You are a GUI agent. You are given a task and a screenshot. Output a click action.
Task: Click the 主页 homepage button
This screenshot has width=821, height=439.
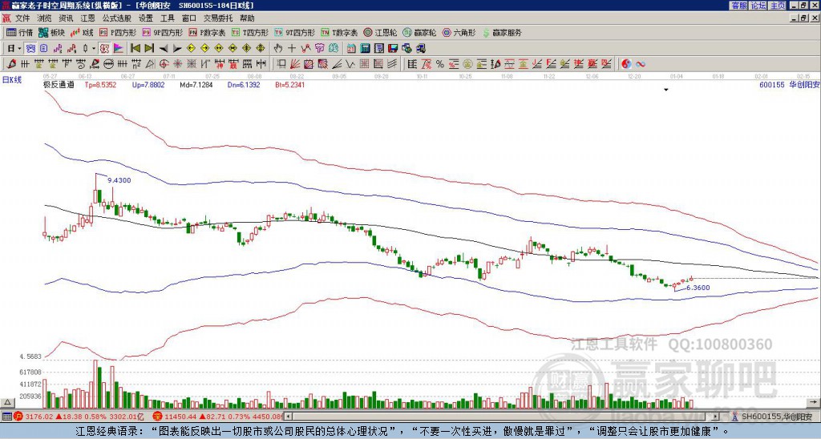point(777,6)
